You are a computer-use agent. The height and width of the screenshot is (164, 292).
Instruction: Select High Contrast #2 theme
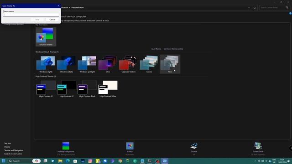coord(67,89)
